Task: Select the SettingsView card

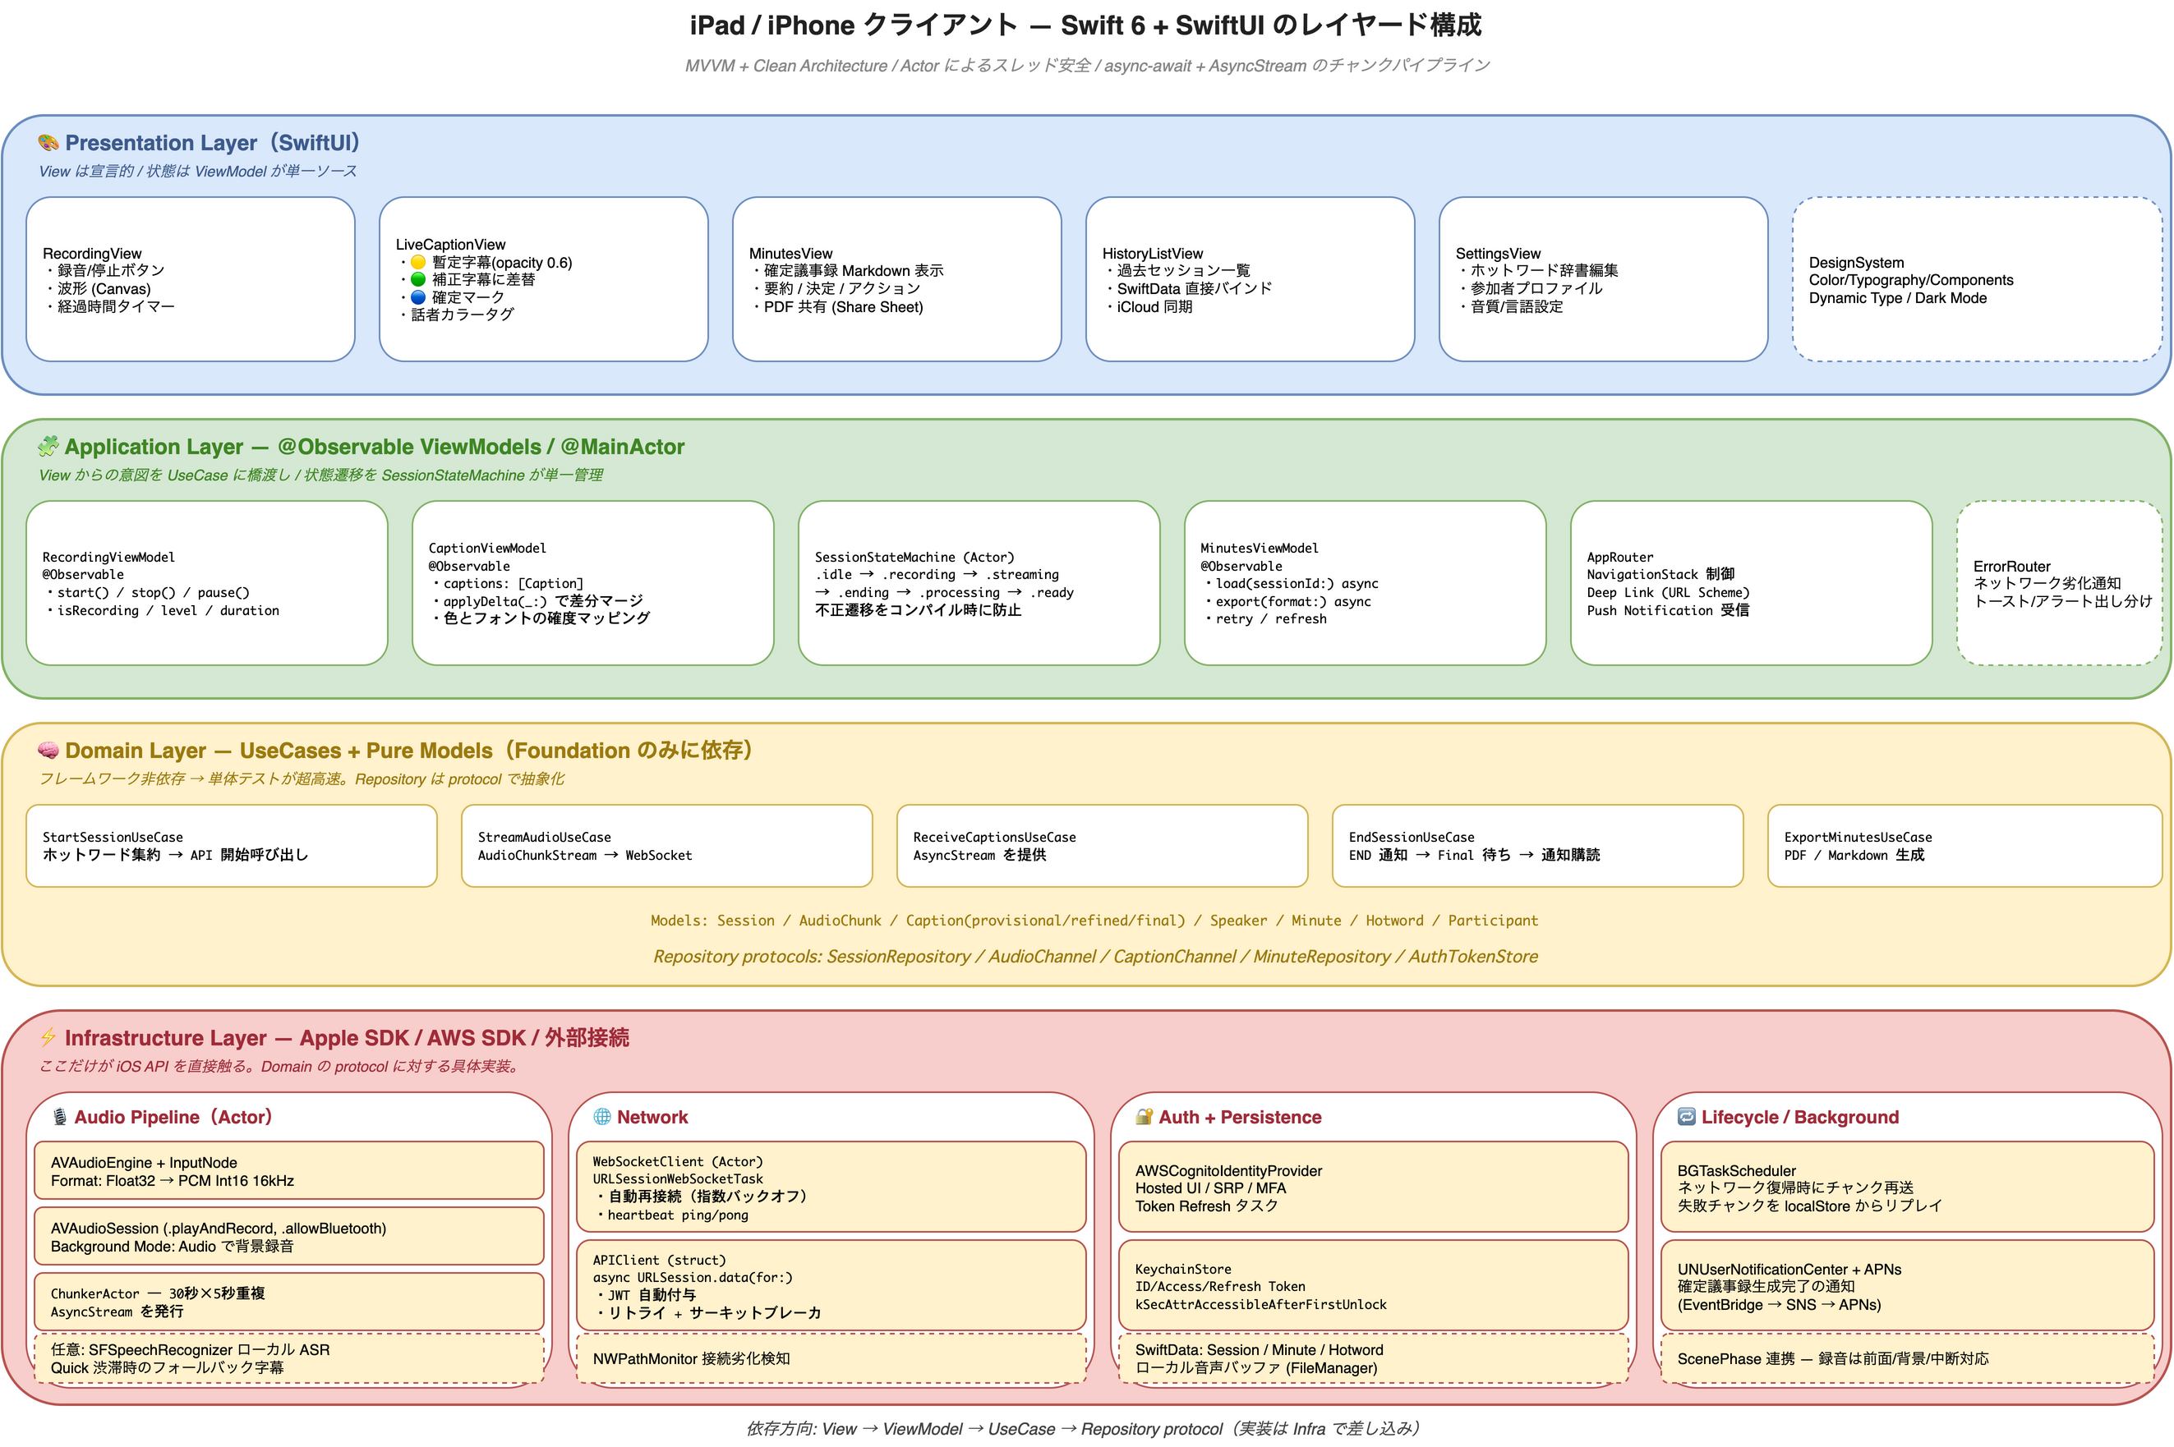Action: pos(1604,278)
